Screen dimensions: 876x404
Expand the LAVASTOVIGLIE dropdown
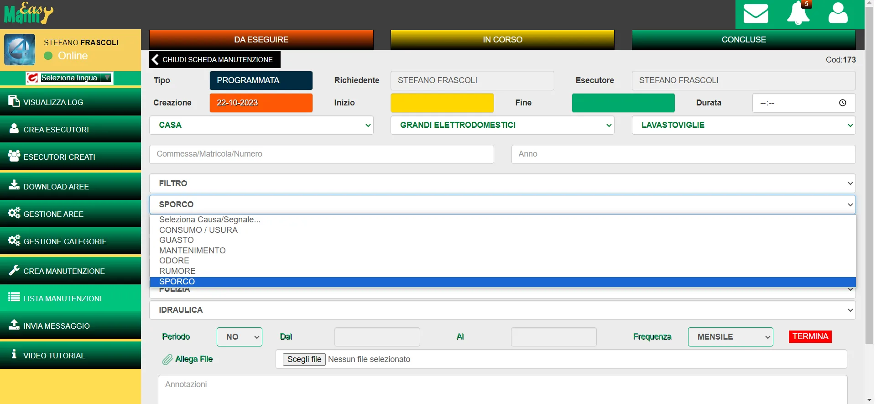(743, 125)
